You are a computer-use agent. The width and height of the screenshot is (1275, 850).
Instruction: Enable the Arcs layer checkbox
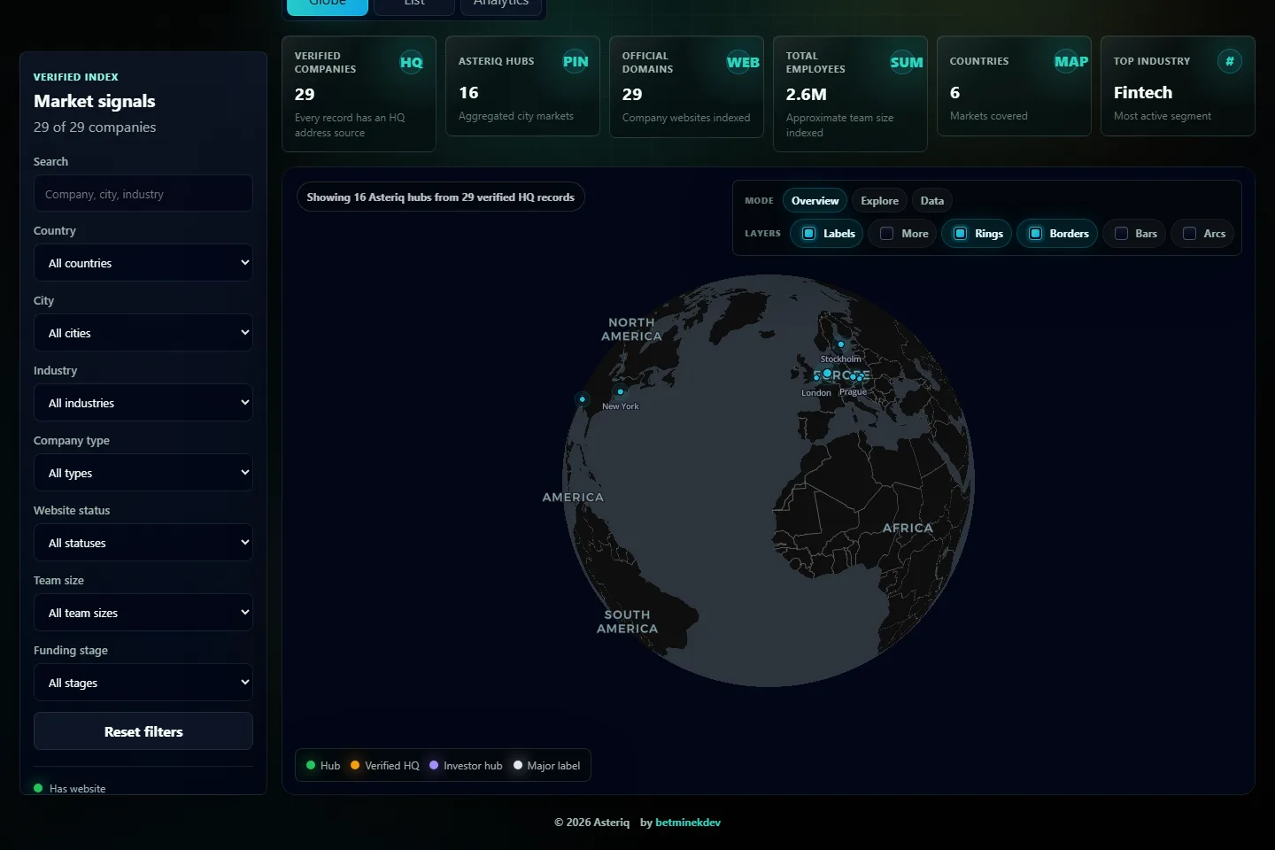tap(1189, 234)
